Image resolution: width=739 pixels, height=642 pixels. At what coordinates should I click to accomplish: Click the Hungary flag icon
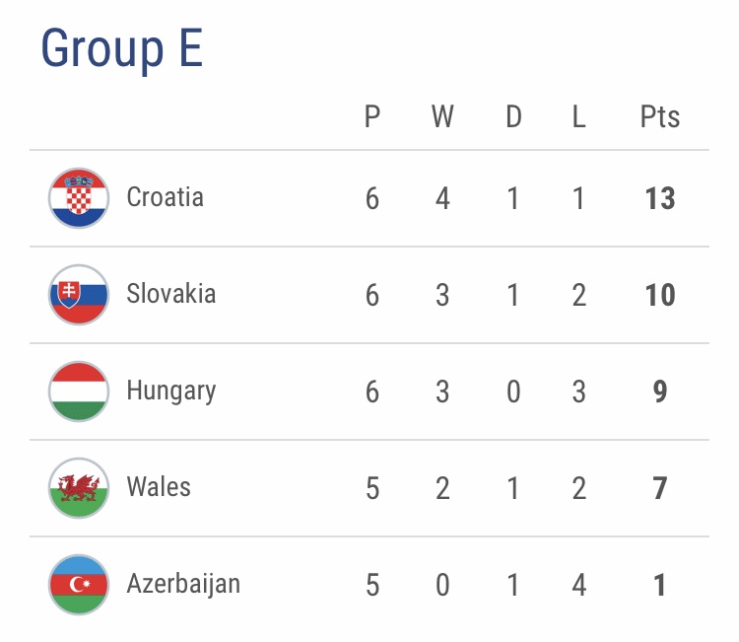tap(79, 392)
